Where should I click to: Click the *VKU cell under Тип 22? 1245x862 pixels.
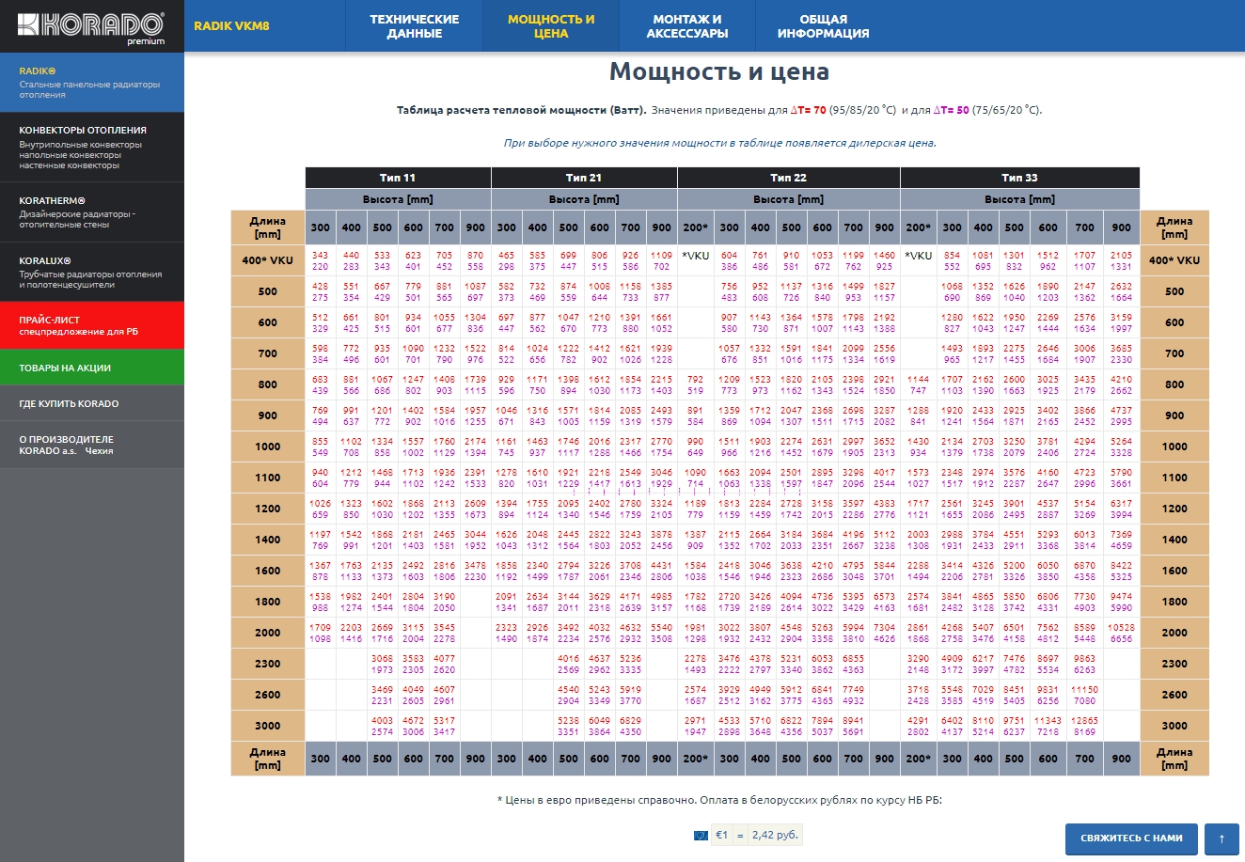pyautogui.click(x=695, y=256)
